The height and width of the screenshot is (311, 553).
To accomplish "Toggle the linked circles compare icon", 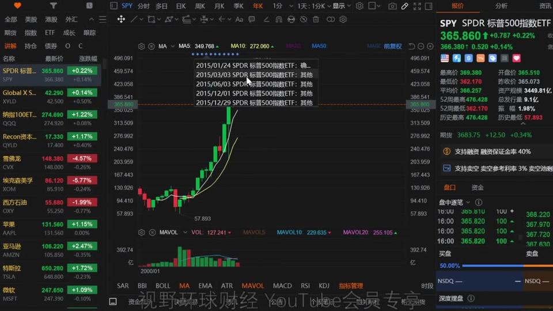I will tap(331, 20).
